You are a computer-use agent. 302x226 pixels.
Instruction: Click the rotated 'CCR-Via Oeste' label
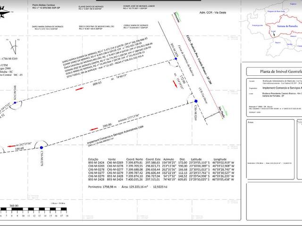203,96
